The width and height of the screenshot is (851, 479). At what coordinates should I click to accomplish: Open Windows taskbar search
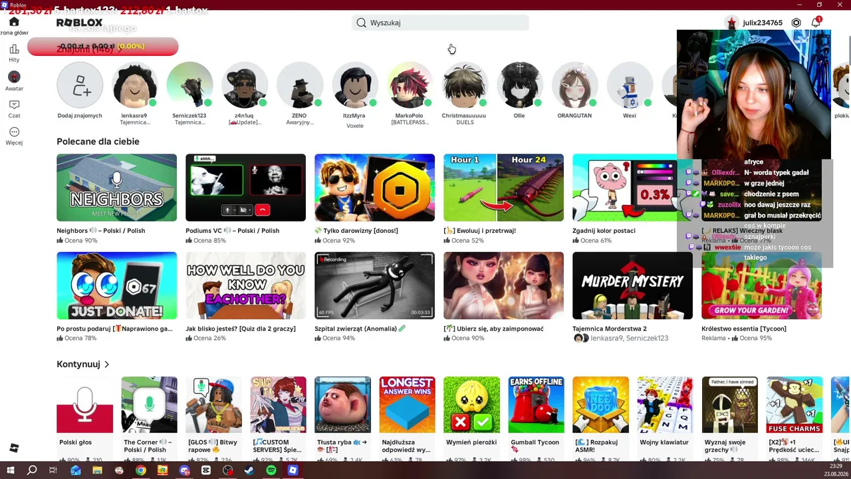[x=32, y=470]
